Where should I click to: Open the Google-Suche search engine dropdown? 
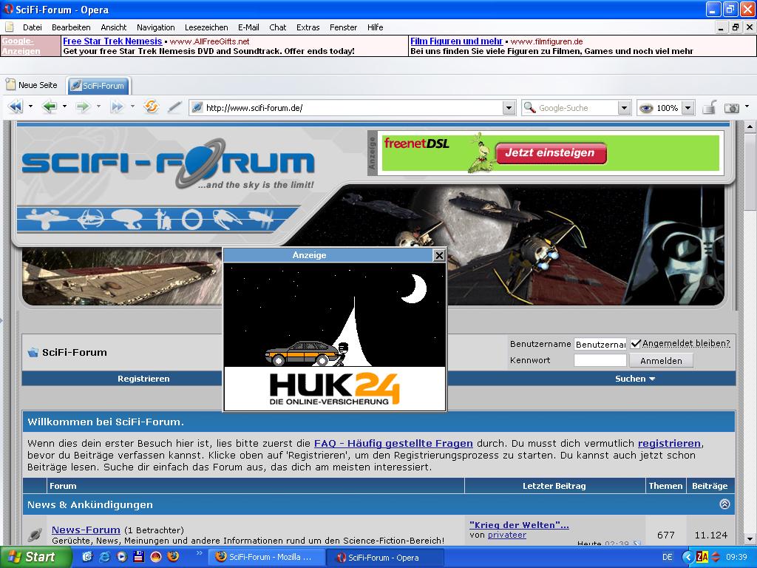click(x=624, y=108)
